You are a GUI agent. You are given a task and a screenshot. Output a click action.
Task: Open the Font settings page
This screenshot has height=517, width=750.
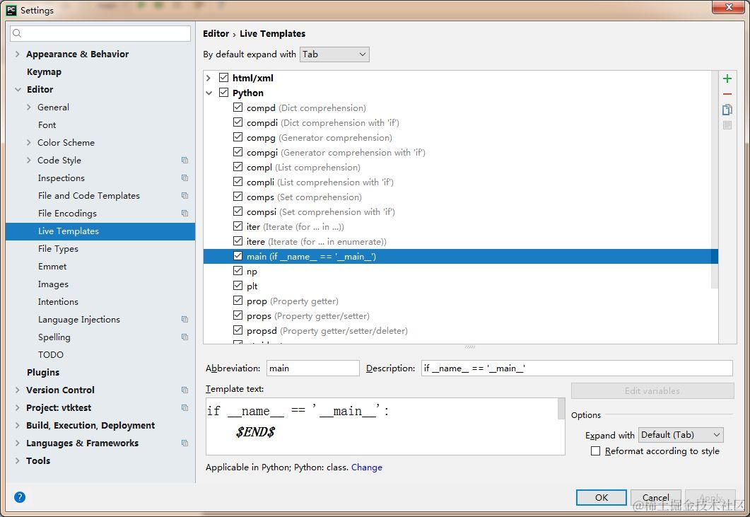[47, 125]
